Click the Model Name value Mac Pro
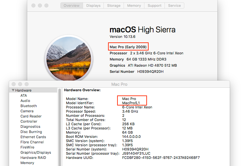Image resolution: width=244 pixels, height=166 pixels. pos(129,99)
